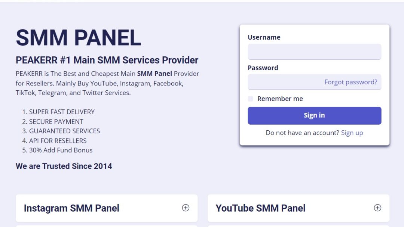Focus the Username input field
The width and height of the screenshot is (404, 227).
point(314,52)
